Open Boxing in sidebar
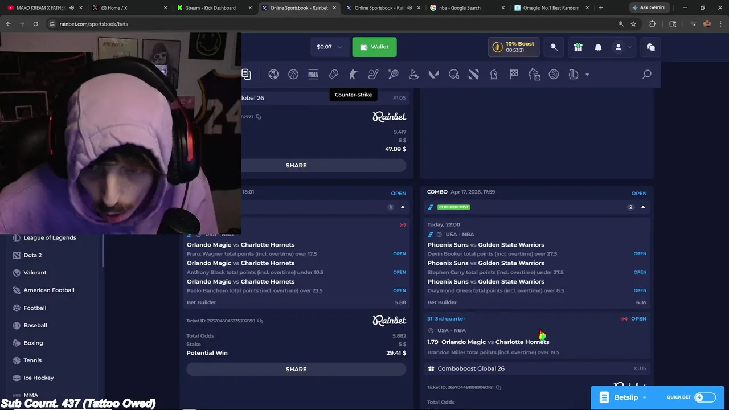The height and width of the screenshot is (410, 729). (x=33, y=343)
